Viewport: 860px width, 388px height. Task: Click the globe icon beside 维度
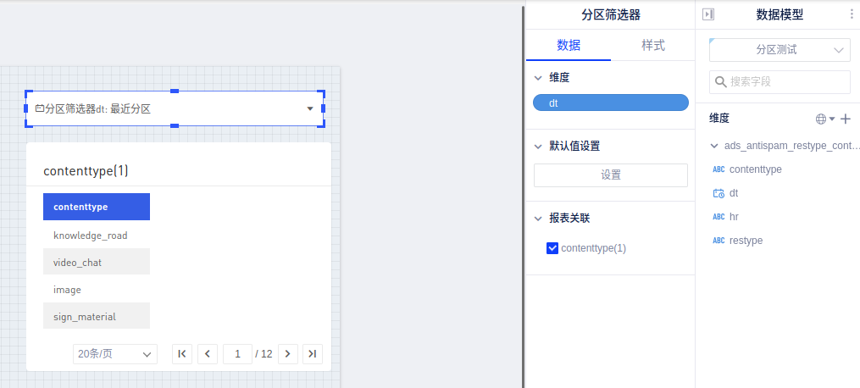(821, 119)
